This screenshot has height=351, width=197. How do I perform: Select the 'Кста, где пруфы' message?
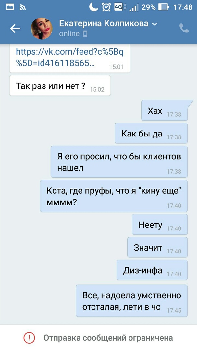pos(114,196)
